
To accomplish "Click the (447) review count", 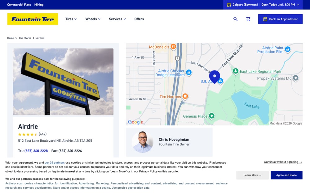I will 43,134.
